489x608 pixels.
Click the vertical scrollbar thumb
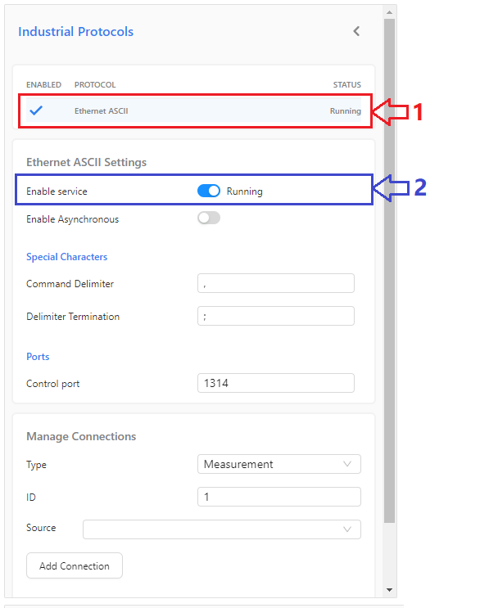point(389,271)
